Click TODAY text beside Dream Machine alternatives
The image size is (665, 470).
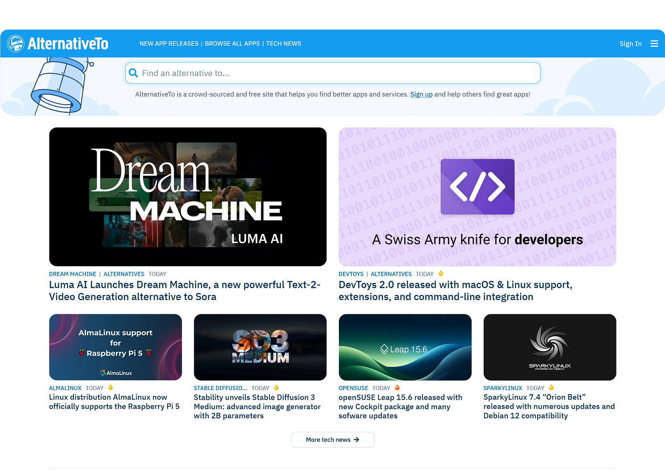click(158, 274)
